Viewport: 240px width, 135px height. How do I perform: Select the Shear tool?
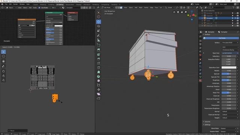[99, 94]
